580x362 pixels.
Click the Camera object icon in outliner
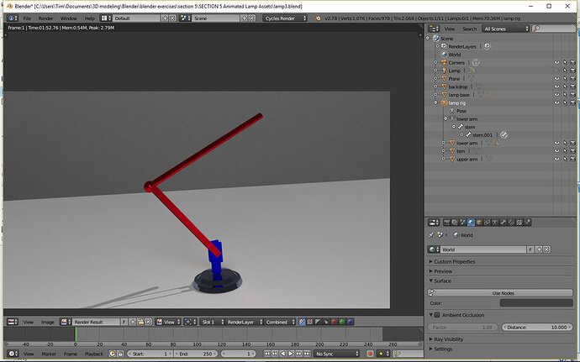coord(443,62)
